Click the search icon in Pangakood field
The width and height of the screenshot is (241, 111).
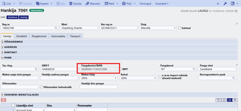194,69
